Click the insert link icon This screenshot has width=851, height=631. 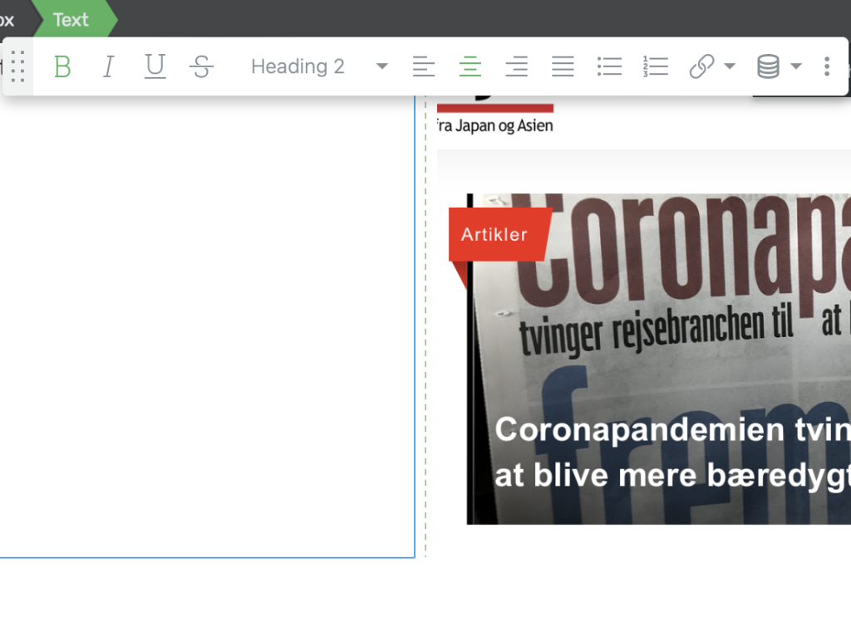[x=701, y=66]
